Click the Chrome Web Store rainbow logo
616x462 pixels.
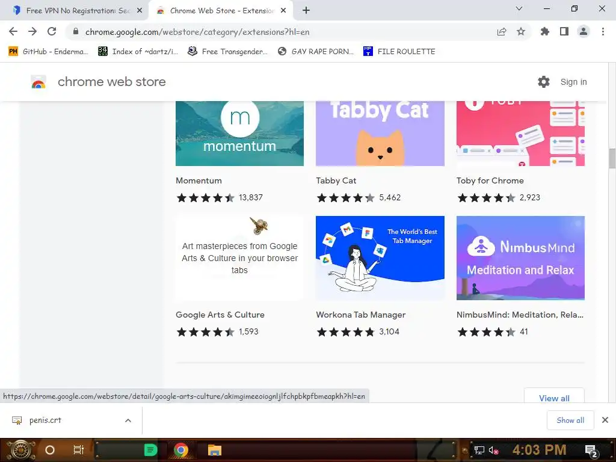tap(38, 82)
